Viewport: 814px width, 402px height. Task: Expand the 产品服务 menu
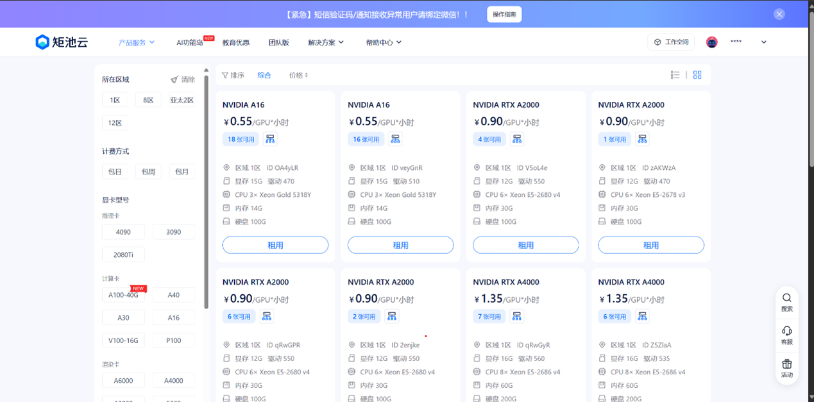coord(137,42)
